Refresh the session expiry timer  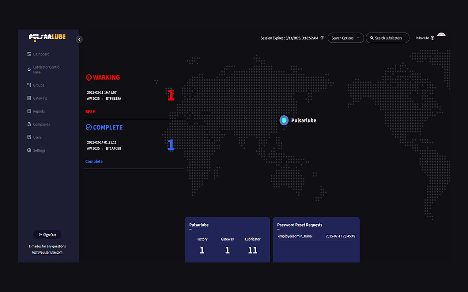click(x=322, y=38)
